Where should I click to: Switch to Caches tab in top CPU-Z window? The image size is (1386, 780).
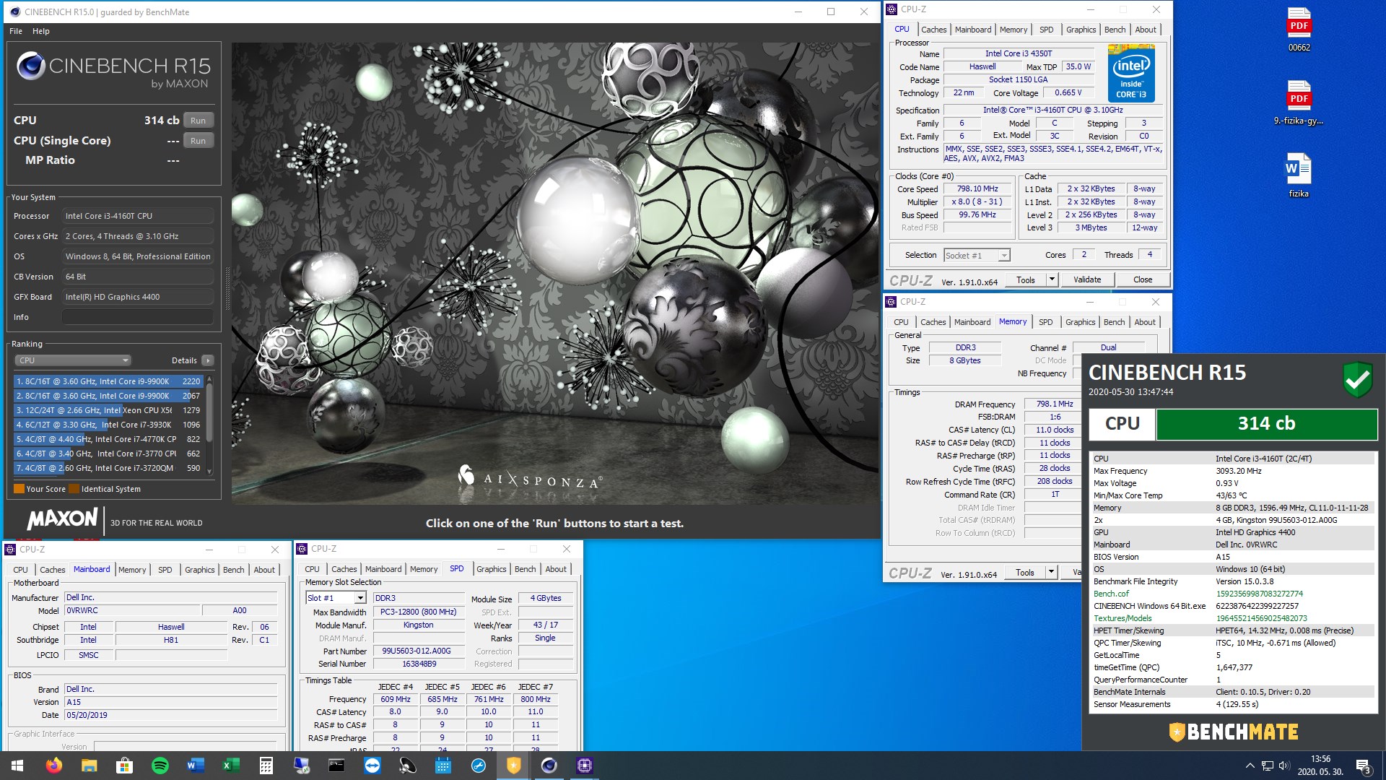[x=933, y=30]
